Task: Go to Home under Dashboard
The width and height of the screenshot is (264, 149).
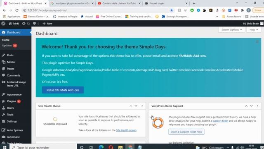Action: pos(6,40)
